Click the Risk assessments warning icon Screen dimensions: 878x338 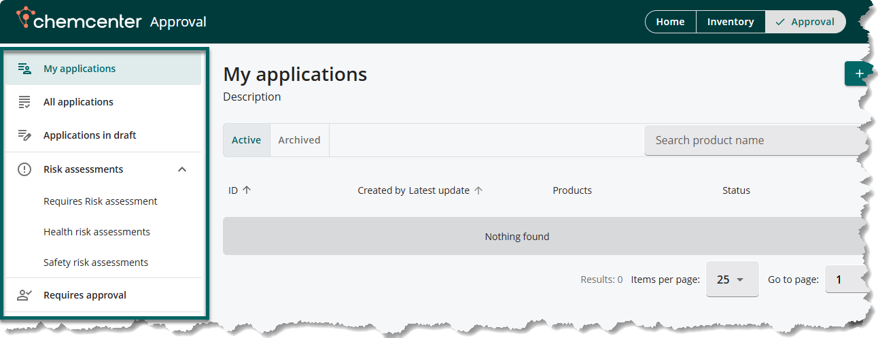(x=24, y=169)
